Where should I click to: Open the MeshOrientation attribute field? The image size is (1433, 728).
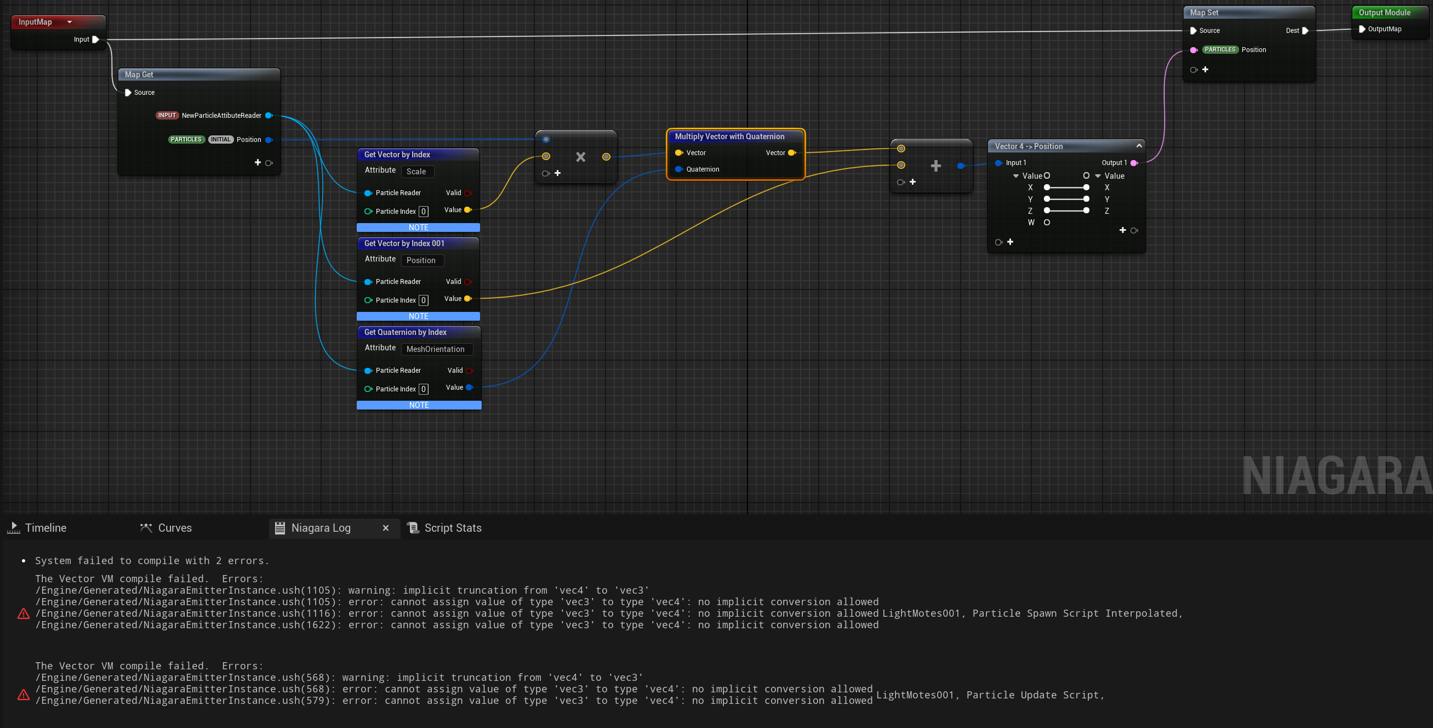(436, 349)
